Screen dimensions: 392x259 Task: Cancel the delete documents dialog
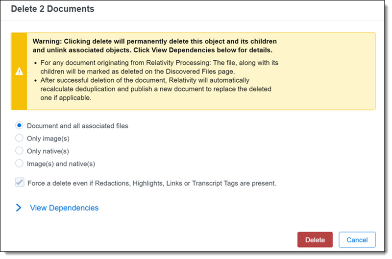click(x=357, y=240)
